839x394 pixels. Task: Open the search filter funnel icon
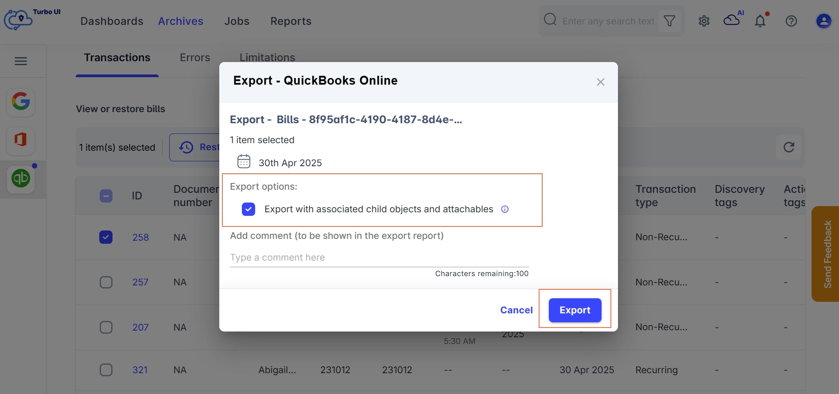669,21
